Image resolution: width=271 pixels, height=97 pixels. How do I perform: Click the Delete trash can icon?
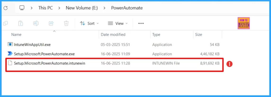point(66,23)
